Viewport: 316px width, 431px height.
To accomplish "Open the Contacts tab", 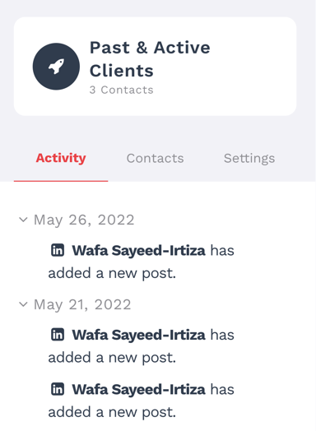I will click(x=155, y=158).
